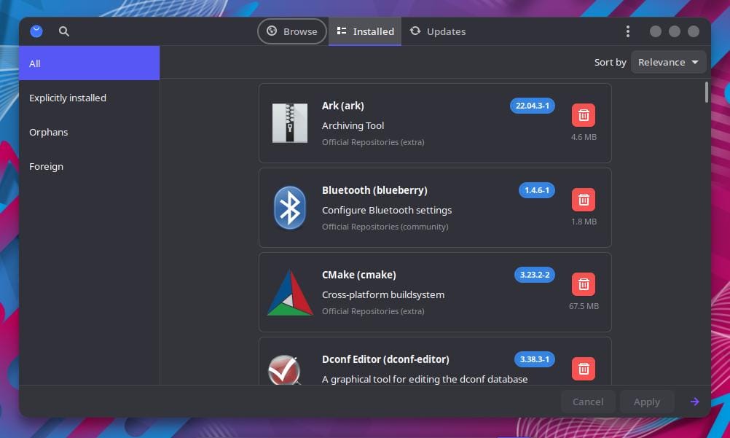Click the CMake version badge 3.23.2-2
Image resolution: width=730 pixels, height=438 pixels.
(535, 275)
